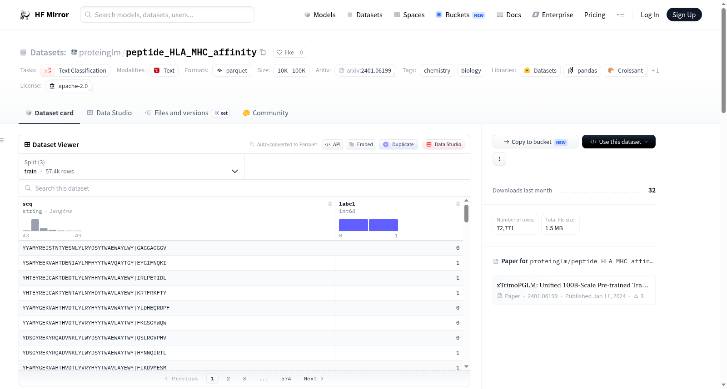Screen dimensions: 727x389
Task: Open the Models menu item
Action: [x=320, y=15]
